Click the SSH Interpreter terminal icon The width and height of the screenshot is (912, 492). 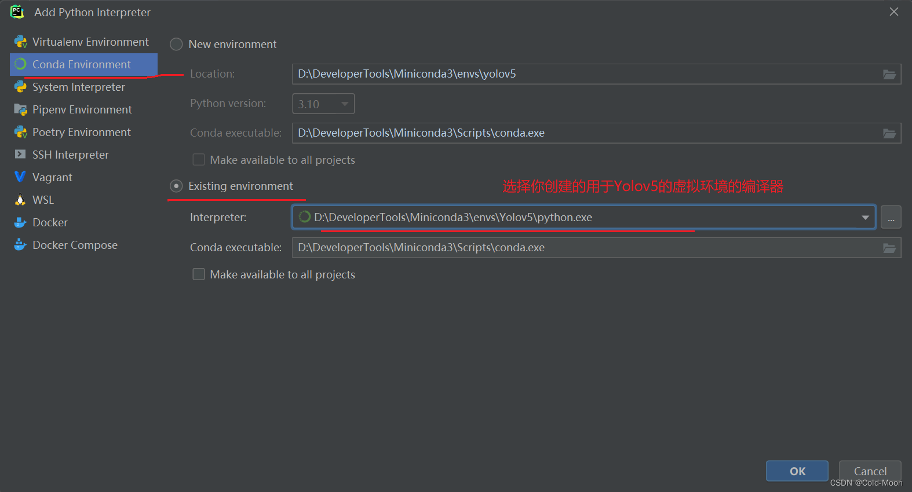point(20,155)
